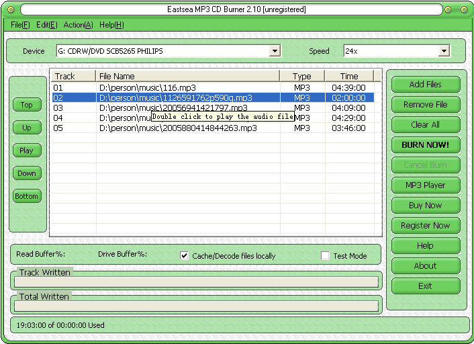Image resolution: width=474 pixels, height=344 pixels.
Task: Clear All tracks from the list
Action: click(x=425, y=124)
